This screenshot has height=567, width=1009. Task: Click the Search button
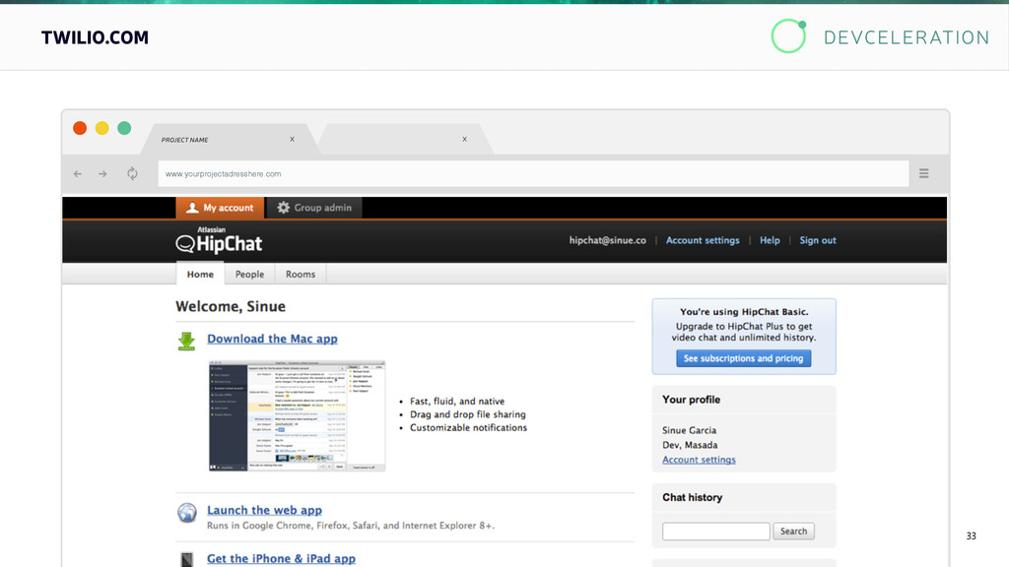pyautogui.click(x=793, y=531)
